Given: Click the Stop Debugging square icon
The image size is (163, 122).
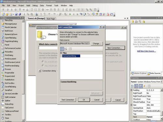Looking at the screenshot, I should [77, 14].
